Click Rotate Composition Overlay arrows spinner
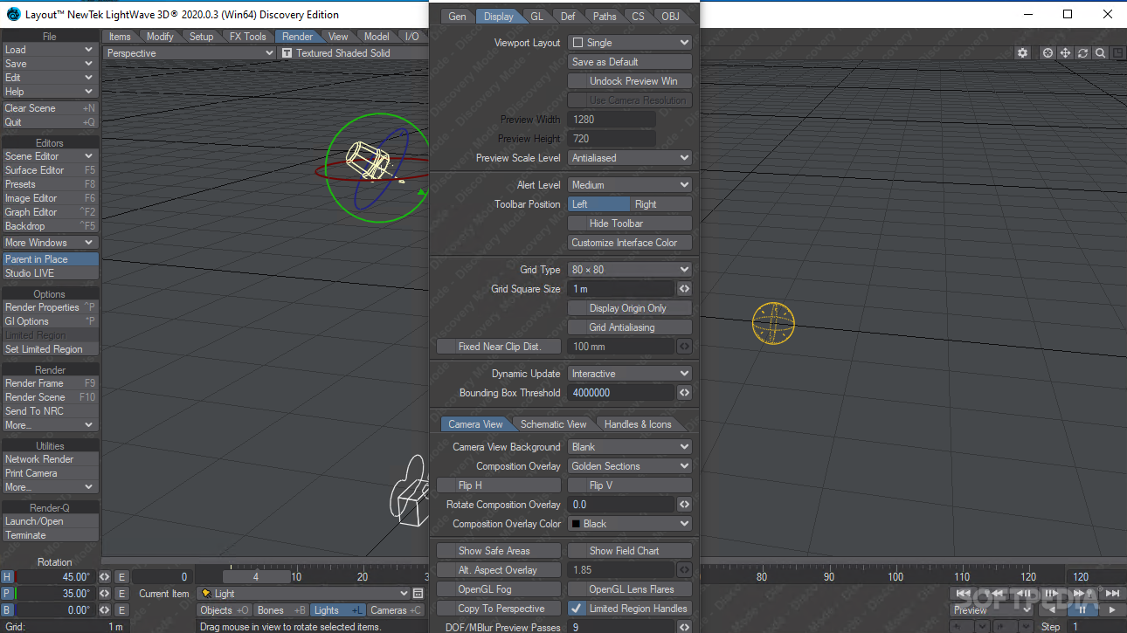 click(x=685, y=505)
